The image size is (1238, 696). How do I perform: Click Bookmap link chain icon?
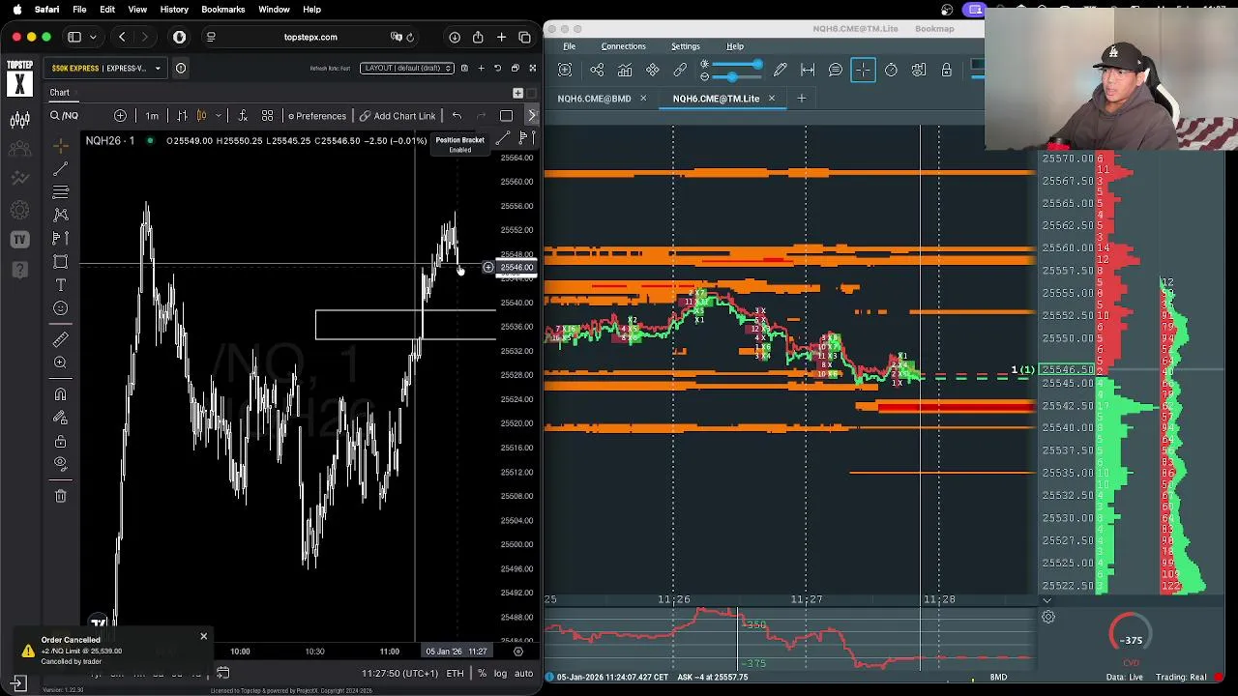(680, 70)
